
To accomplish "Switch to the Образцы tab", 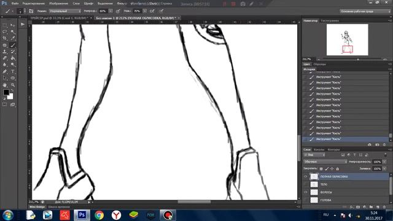I will coord(319,64).
